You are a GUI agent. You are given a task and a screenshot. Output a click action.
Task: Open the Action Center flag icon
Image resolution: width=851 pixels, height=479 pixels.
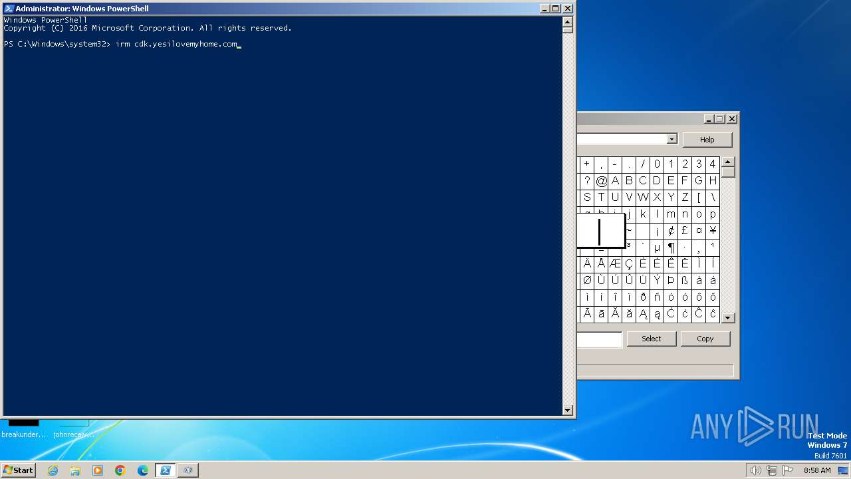coord(788,470)
